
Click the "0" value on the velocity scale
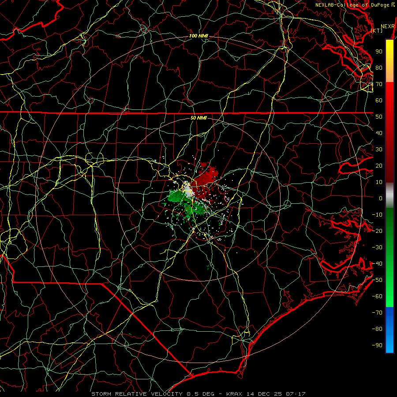(381, 198)
